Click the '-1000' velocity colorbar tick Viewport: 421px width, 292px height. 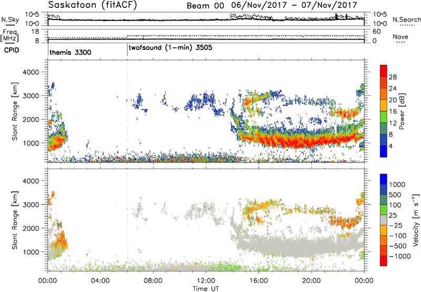pos(400,256)
